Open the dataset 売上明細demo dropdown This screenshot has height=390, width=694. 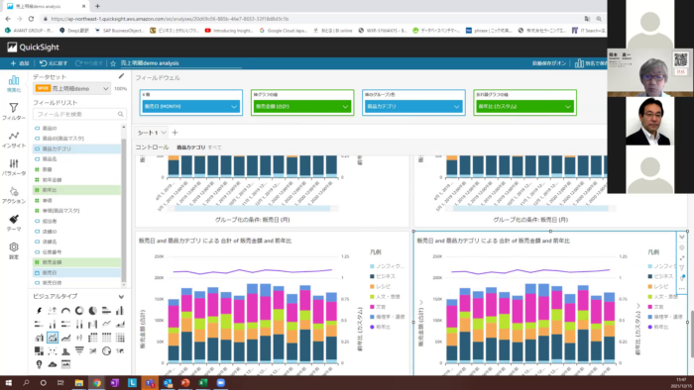71,88
